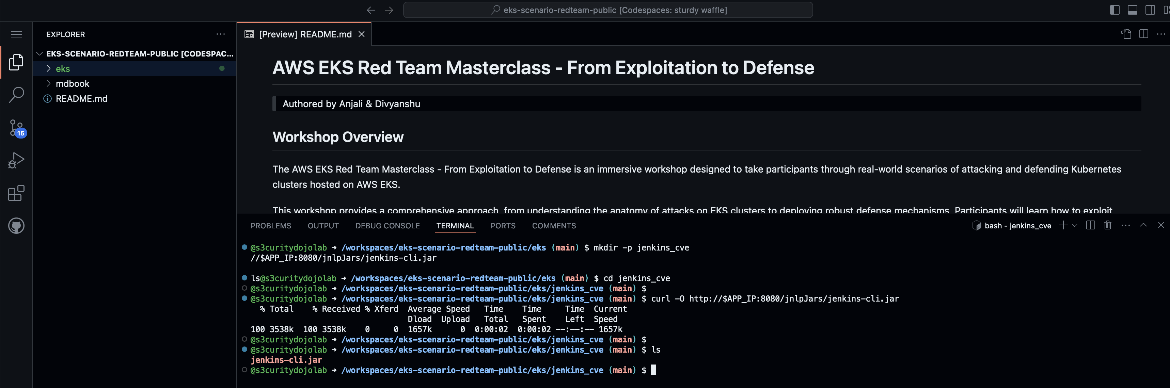Switch to the PROBLEMS tab
The height and width of the screenshot is (388, 1170).
pos(271,226)
